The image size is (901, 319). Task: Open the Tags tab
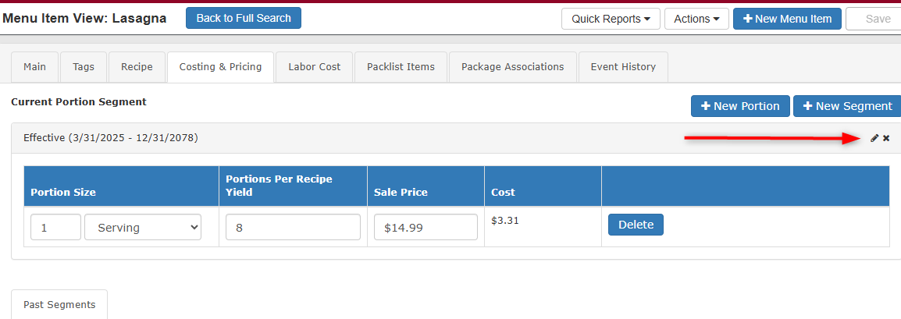[84, 67]
